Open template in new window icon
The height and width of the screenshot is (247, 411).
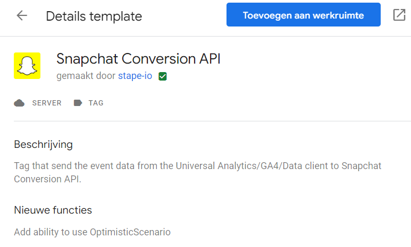point(399,15)
